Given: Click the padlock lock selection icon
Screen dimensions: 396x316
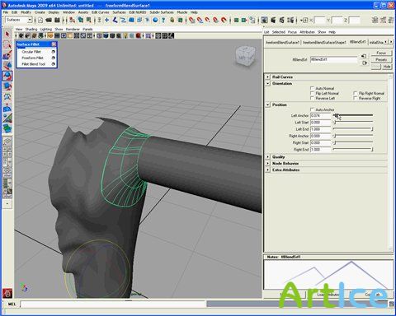Looking at the screenshot, I should point(172,20).
